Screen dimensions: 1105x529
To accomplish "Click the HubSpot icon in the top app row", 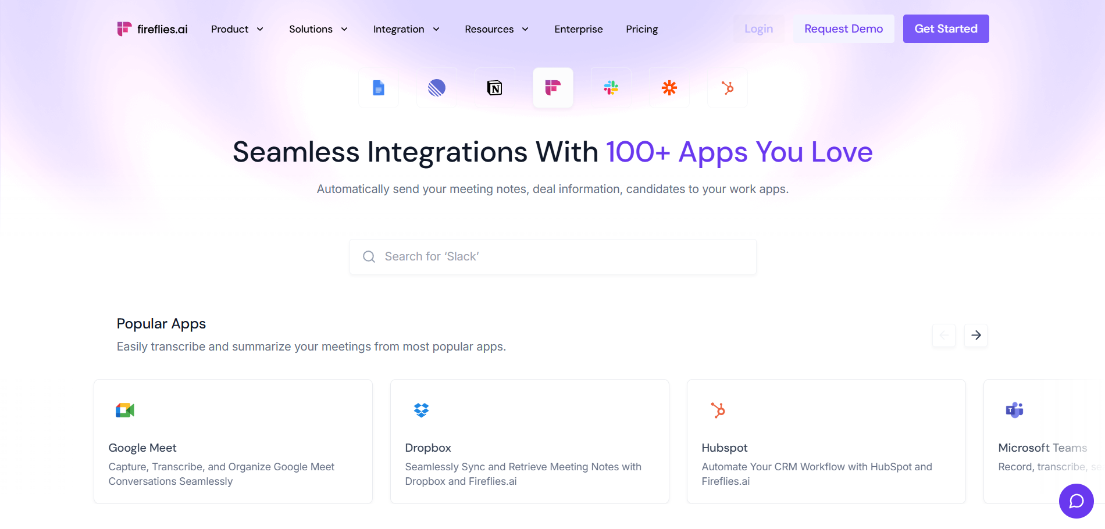I will (728, 88).
